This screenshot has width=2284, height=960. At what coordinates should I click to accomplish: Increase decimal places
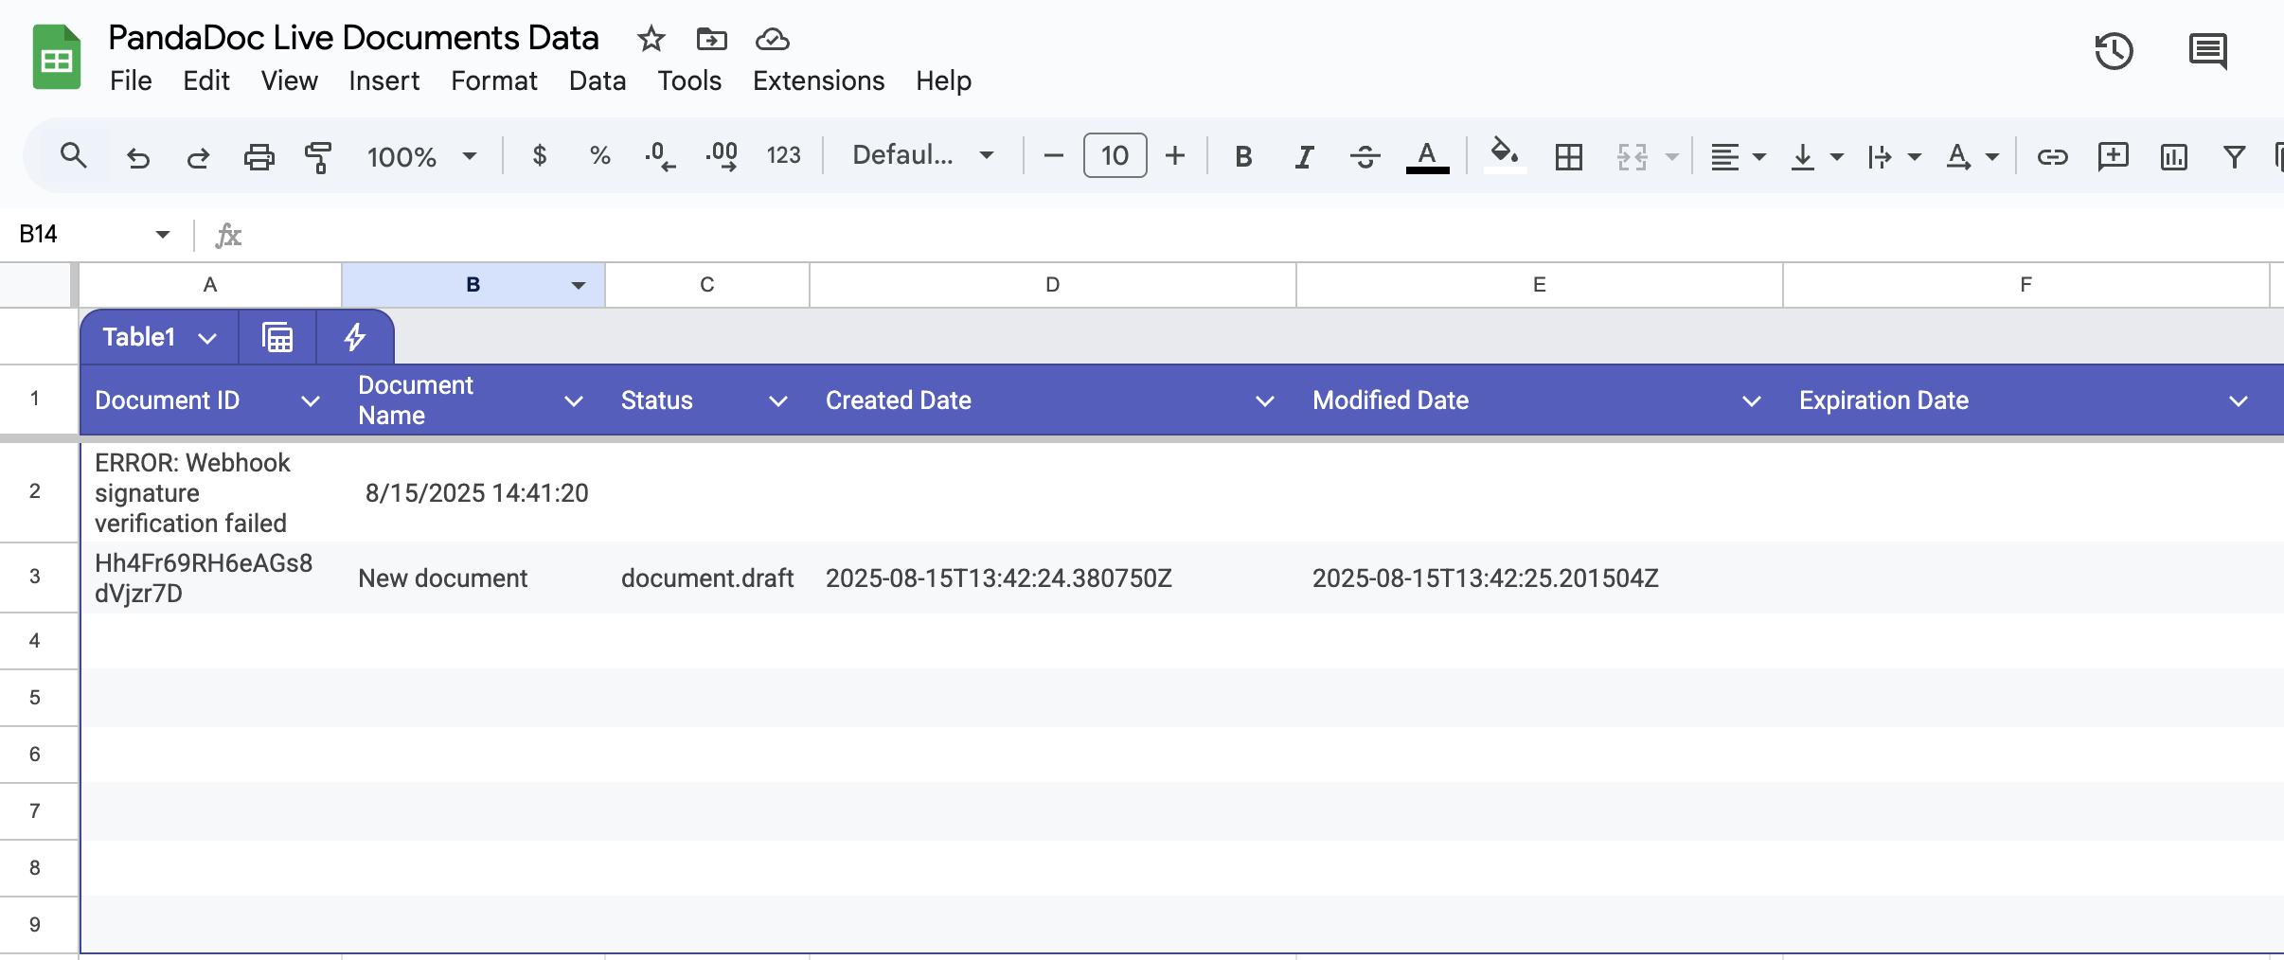(722, 156)
